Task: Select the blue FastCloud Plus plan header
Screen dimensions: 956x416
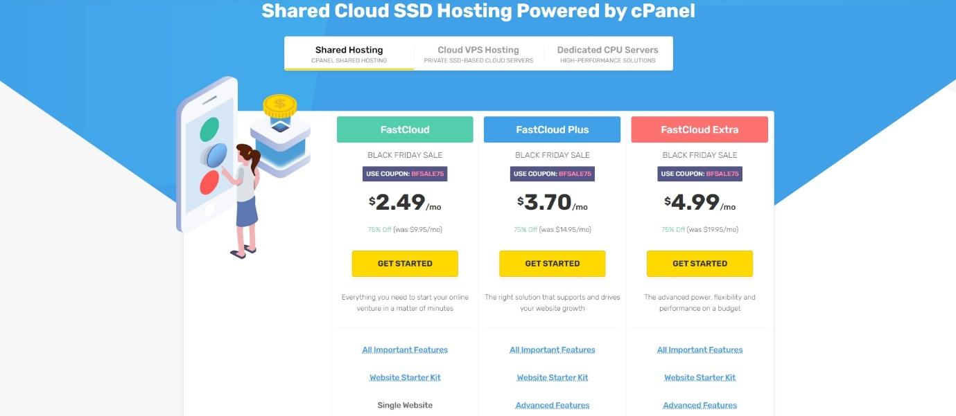Action: 553,129
